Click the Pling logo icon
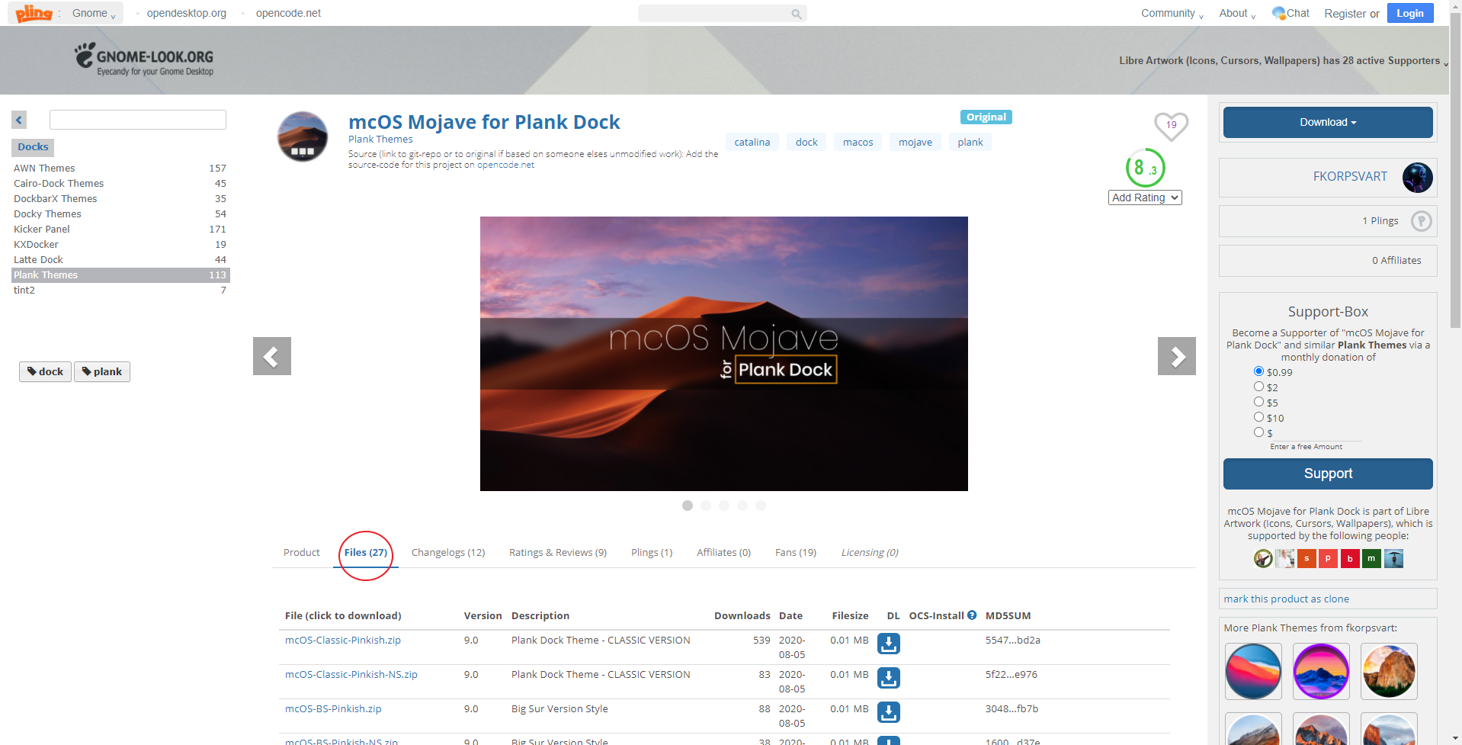The height and width of the screenshot is (745, 1462). point(34,13)
